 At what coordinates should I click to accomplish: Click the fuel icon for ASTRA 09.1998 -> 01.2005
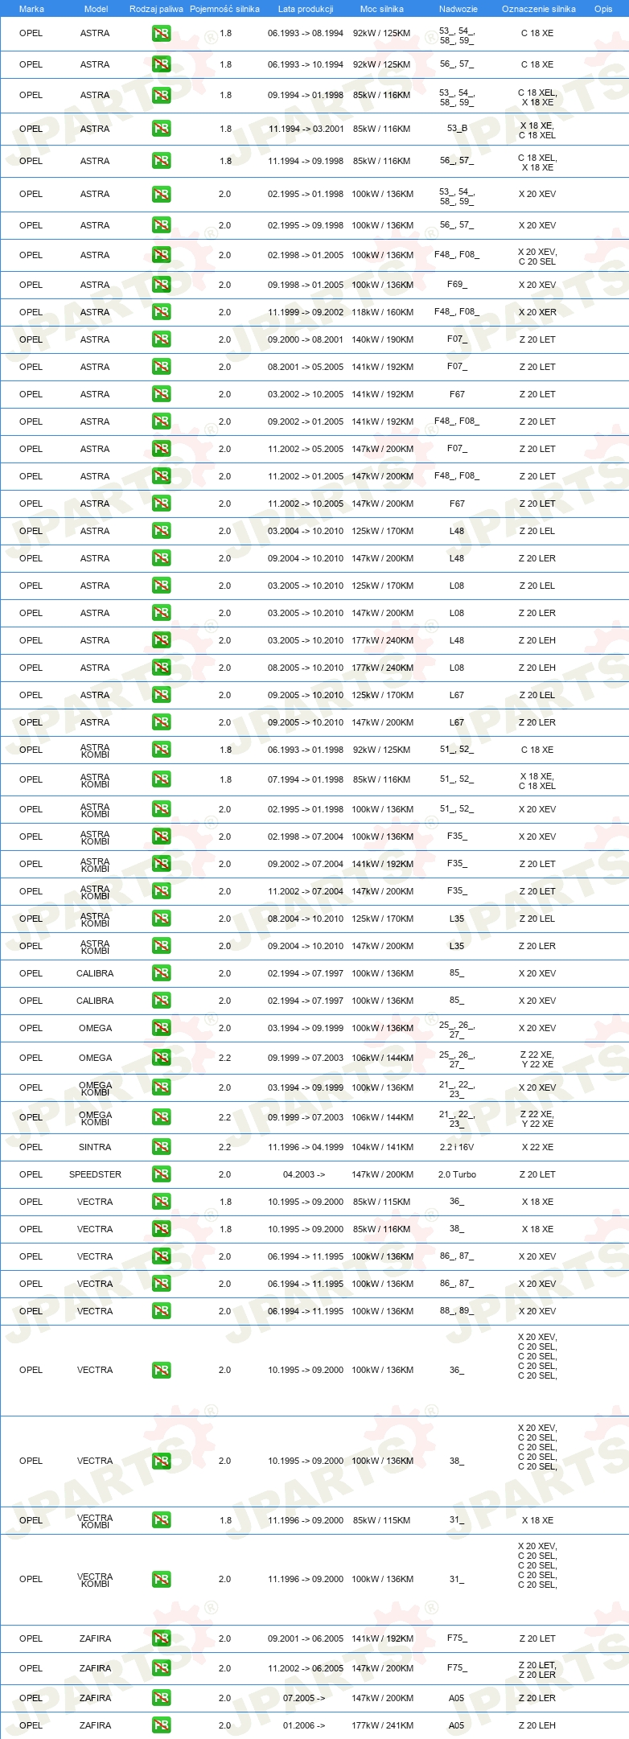tap(161, 285)
